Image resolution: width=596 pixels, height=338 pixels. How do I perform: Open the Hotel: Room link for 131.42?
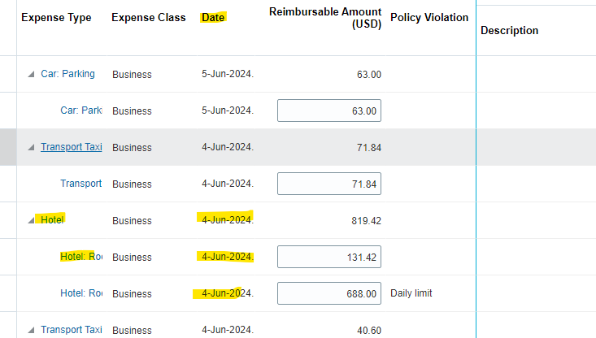pos(81,257)
